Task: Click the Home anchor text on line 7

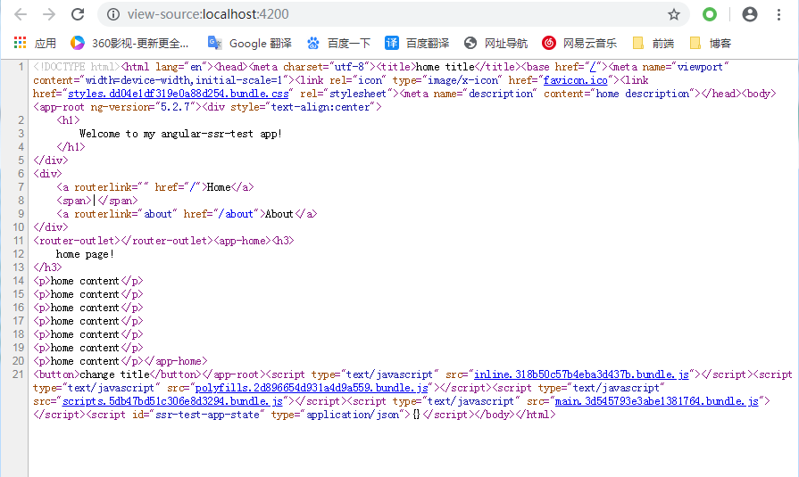Action: tap(219, 187)
